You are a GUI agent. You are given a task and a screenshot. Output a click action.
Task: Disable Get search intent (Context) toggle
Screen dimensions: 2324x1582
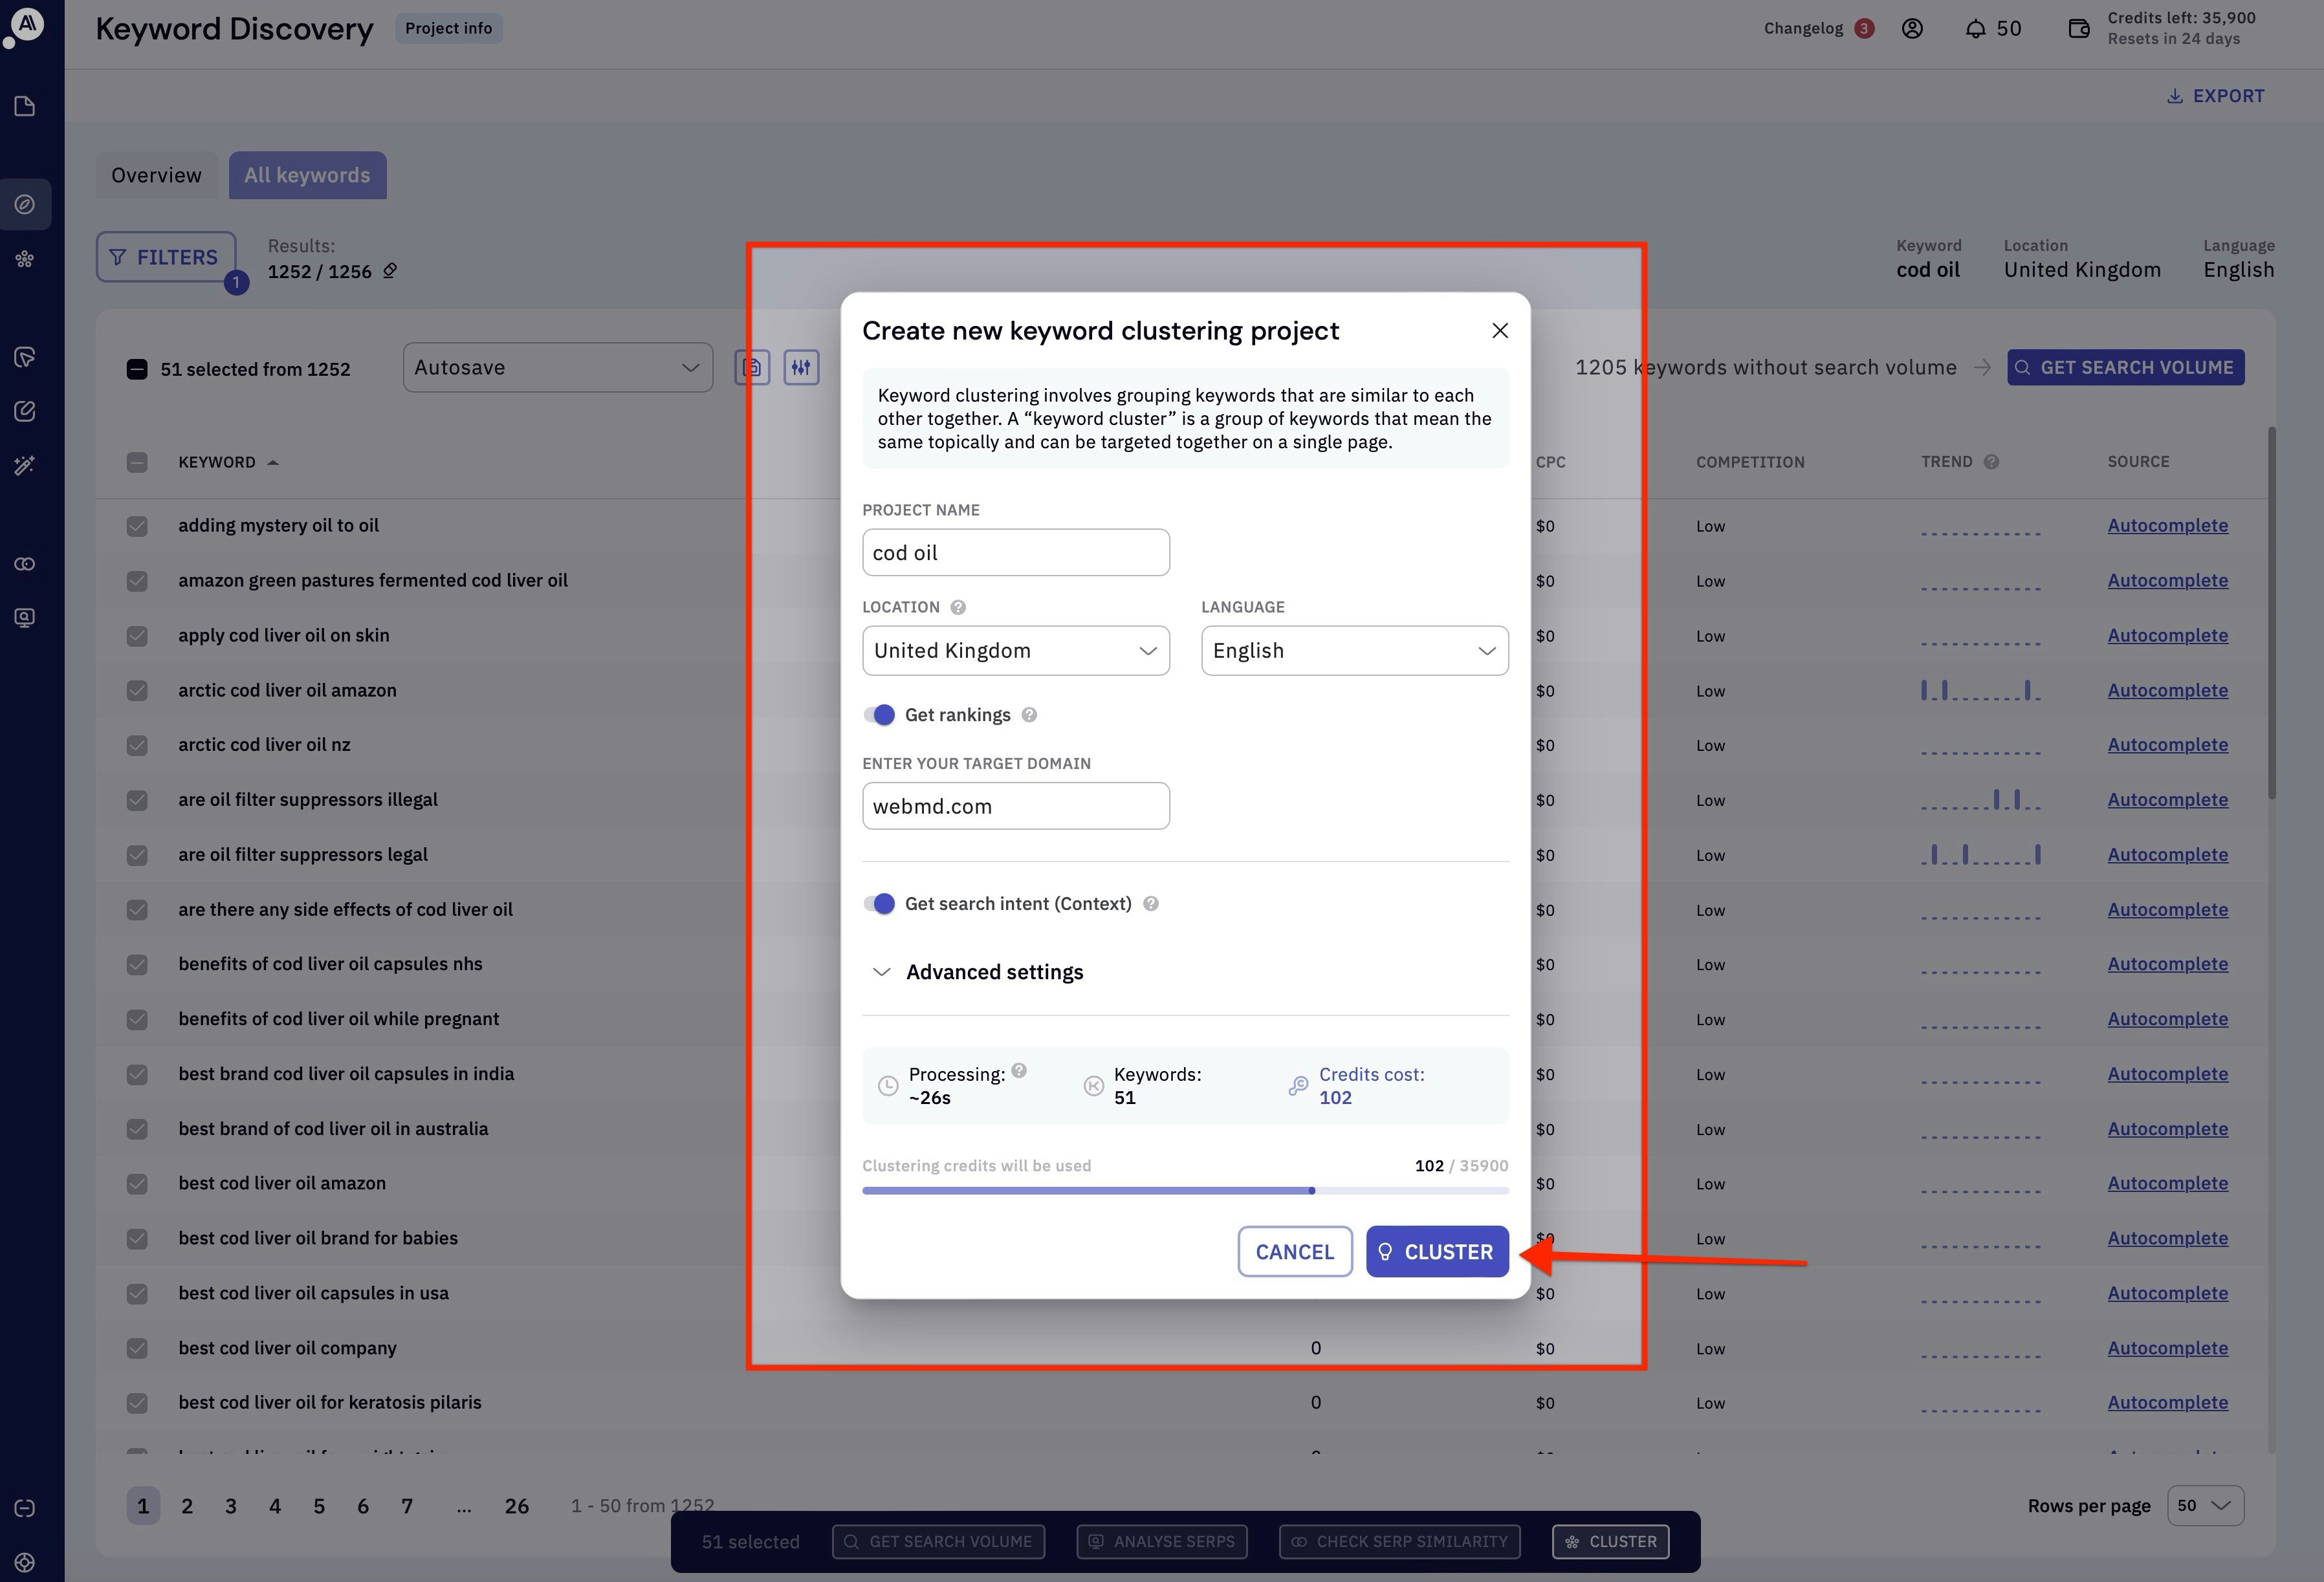(x=879, y=904)
